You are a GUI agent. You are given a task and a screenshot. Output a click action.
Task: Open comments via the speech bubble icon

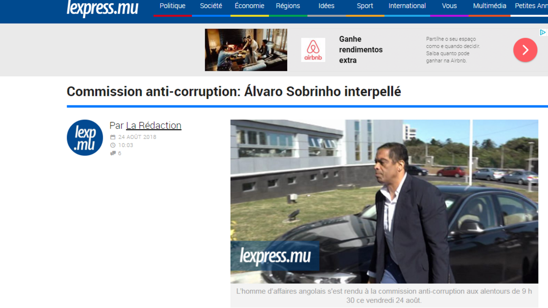click(x=113, y=153)
